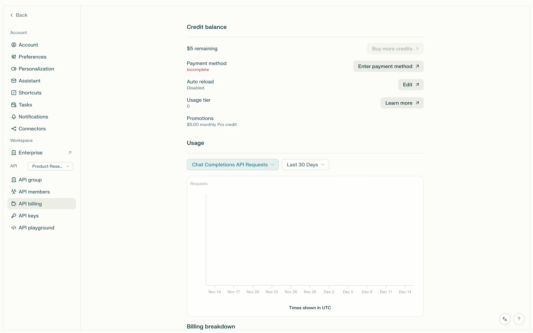
Task: Click the Personalization toggle-shaped icon
Action: [x=14, y=69]
